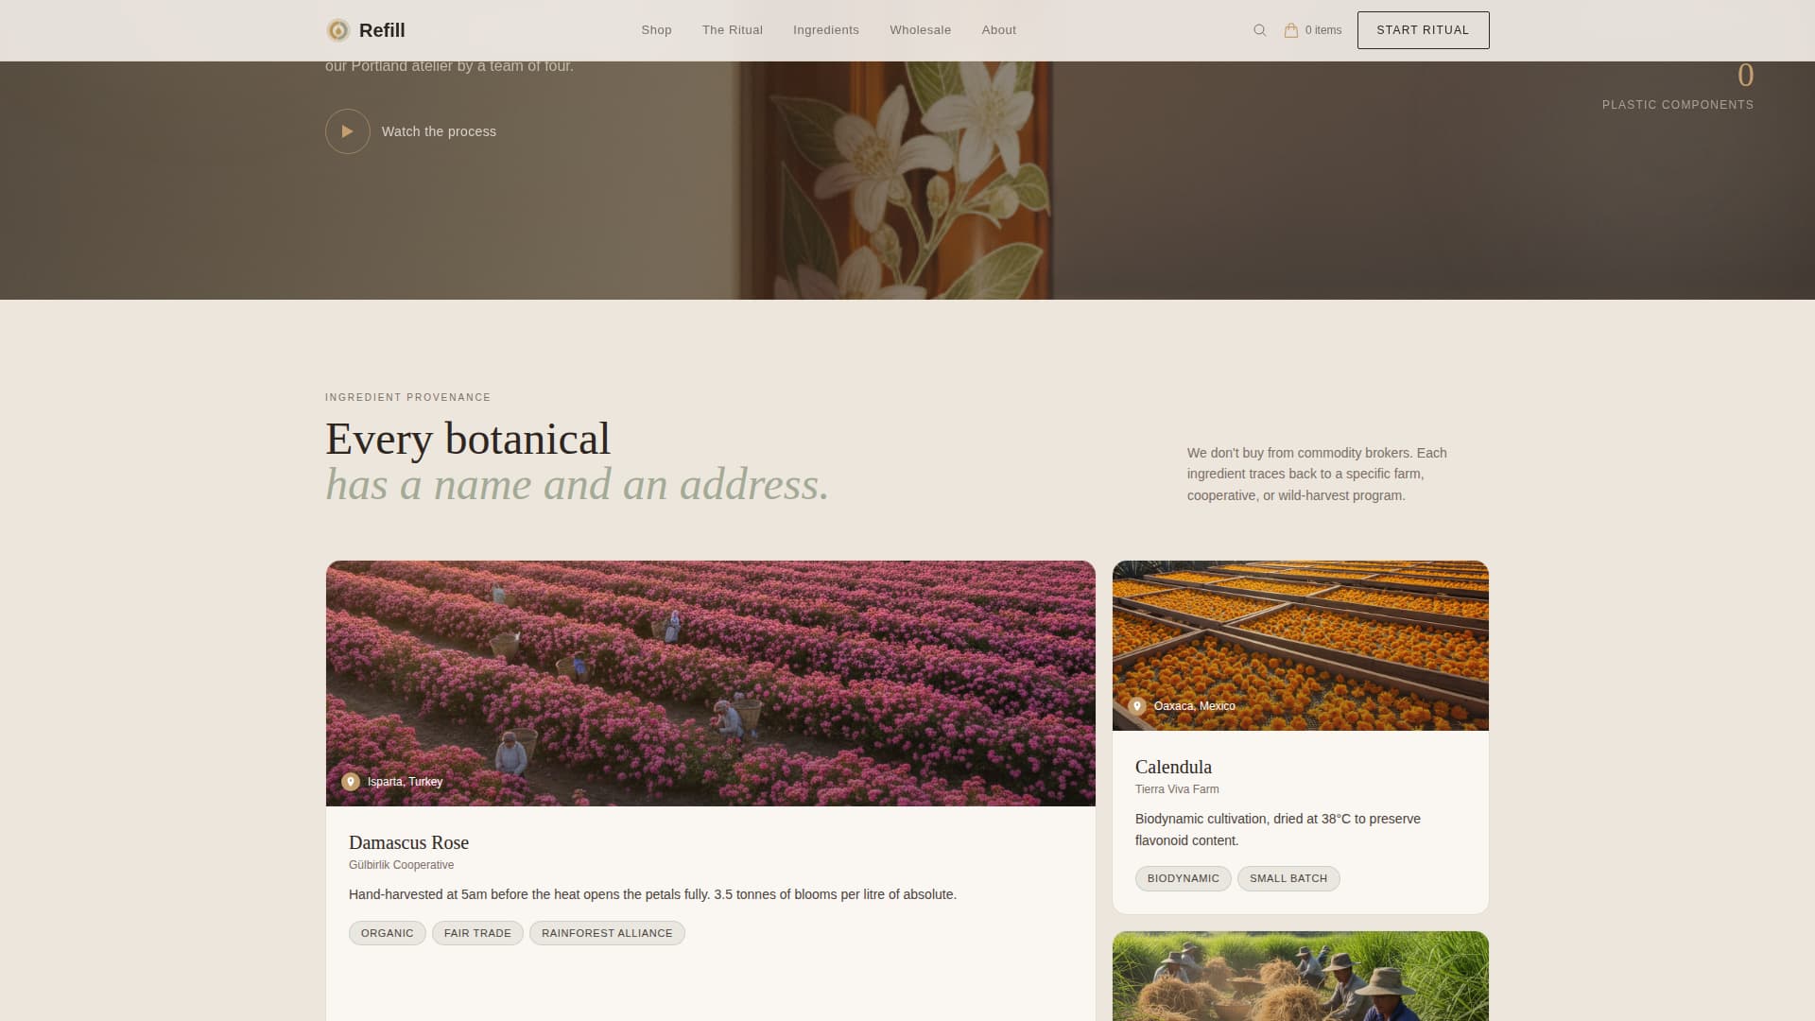Select the ORGANIC certification pill
Image resolution: width=1815 pixels, height=1021 pixels.
pyautogui.click(x=387, y=932)
